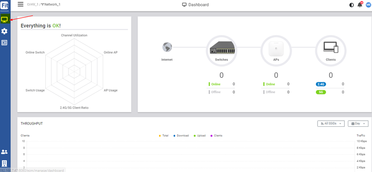Open the news-style panel icon in sidebar
372x172 pixels.
tap(4, 43)
